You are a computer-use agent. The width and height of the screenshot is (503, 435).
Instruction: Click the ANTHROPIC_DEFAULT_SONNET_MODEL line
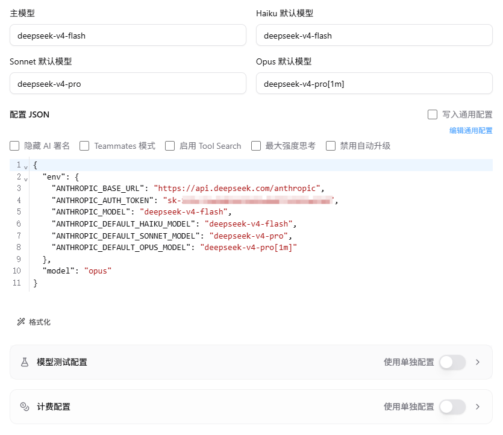[x=172, y=236]
